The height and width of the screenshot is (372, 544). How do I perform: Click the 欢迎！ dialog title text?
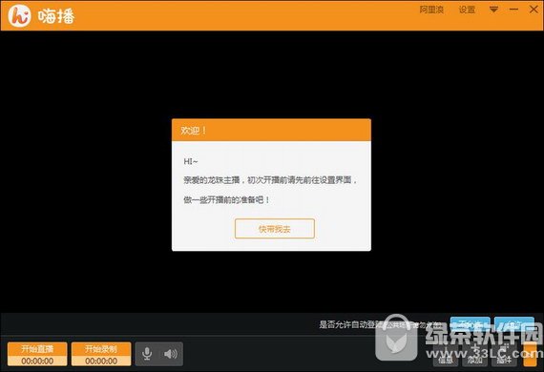click(x=193, y=131)
